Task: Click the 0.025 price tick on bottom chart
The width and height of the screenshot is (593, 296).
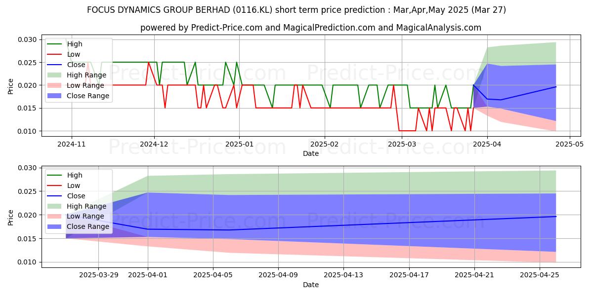Action: 28,191
